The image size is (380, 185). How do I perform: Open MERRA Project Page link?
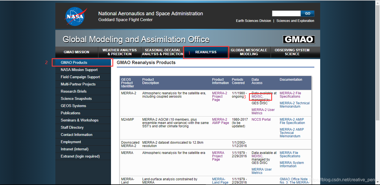[x=218, y=156]
